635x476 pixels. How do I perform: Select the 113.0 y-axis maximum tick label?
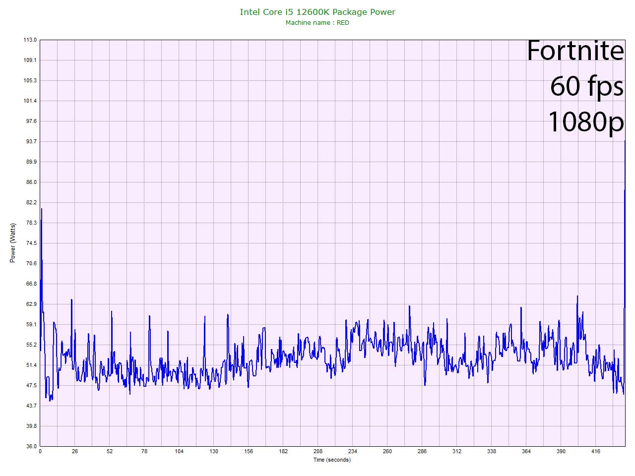click(30, 40)
